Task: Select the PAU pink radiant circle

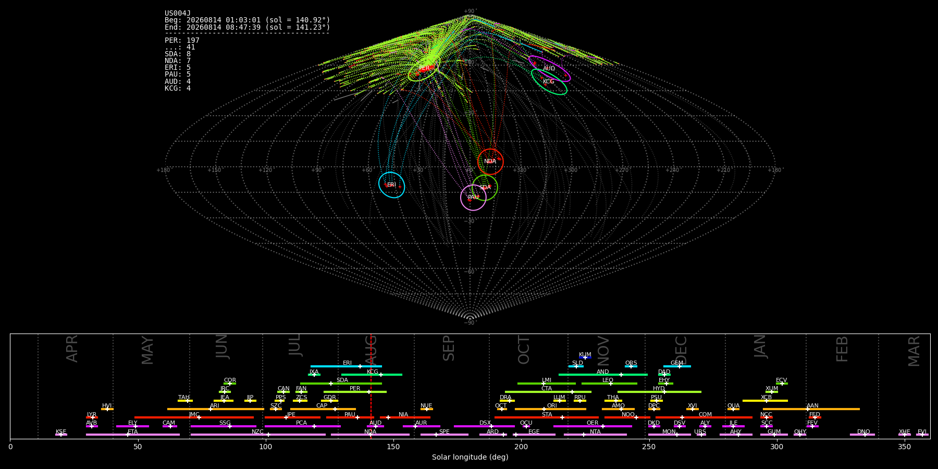Action: pyautogui.click(x=473, y=198)
